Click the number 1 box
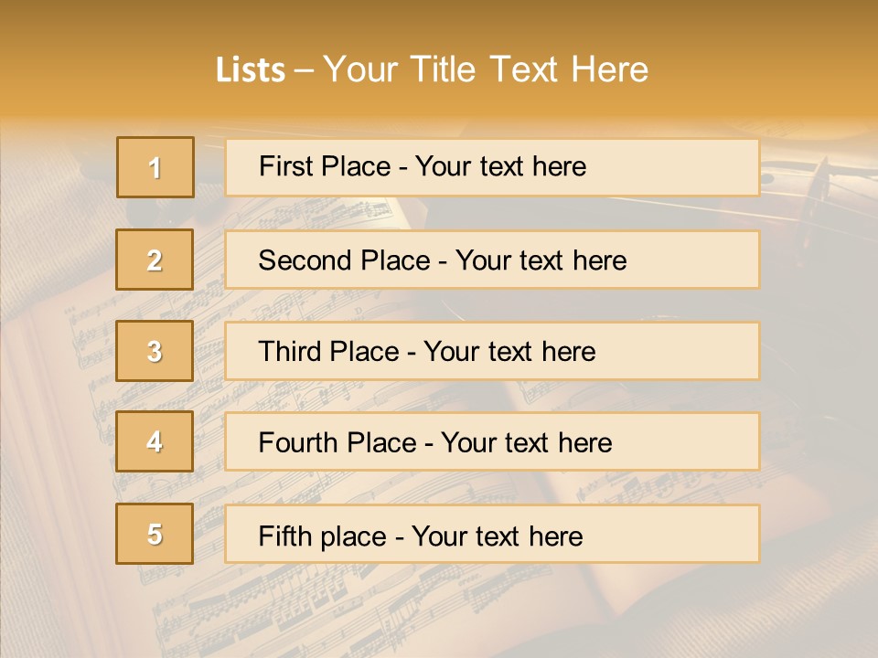Screen dimensions: 878x658 click(155, 167)
